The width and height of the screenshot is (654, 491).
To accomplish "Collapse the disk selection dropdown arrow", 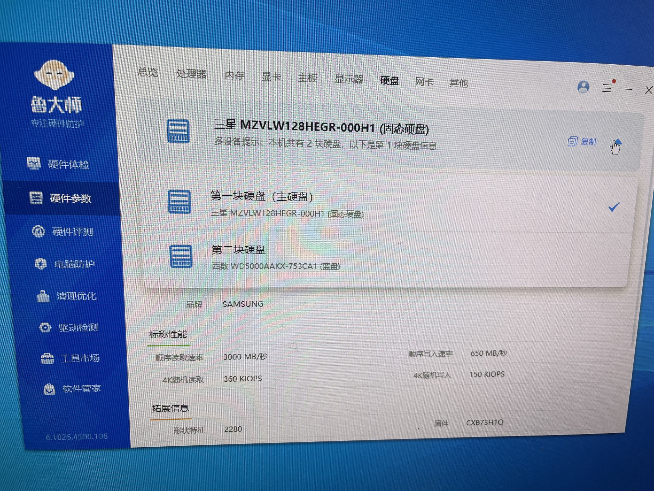I will (x=617, y=143).
